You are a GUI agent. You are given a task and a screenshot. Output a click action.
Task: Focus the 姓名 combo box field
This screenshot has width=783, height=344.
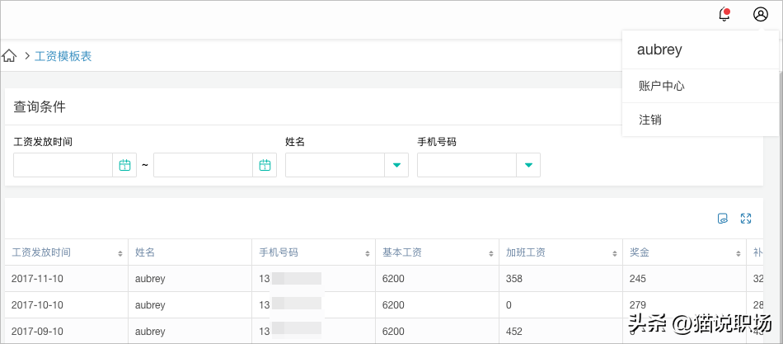[x=335, y=165]
